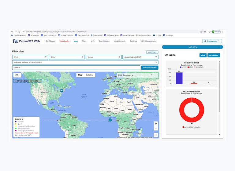
Task: Zoom out on the map
Action: pos(156,128)
